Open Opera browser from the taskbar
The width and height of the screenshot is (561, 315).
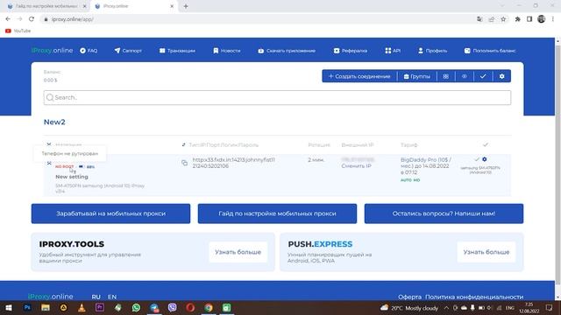pos(190,307)
